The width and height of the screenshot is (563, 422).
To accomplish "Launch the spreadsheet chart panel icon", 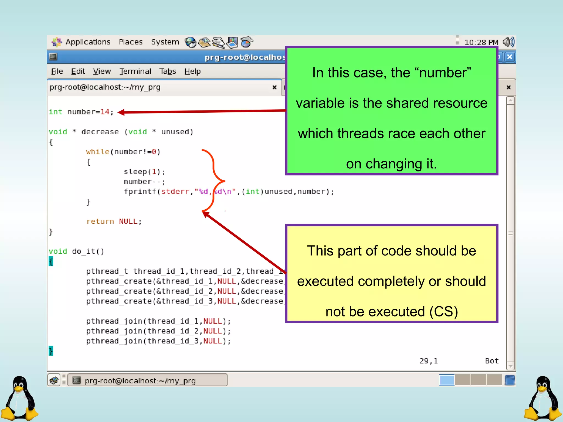I will 247,42.
